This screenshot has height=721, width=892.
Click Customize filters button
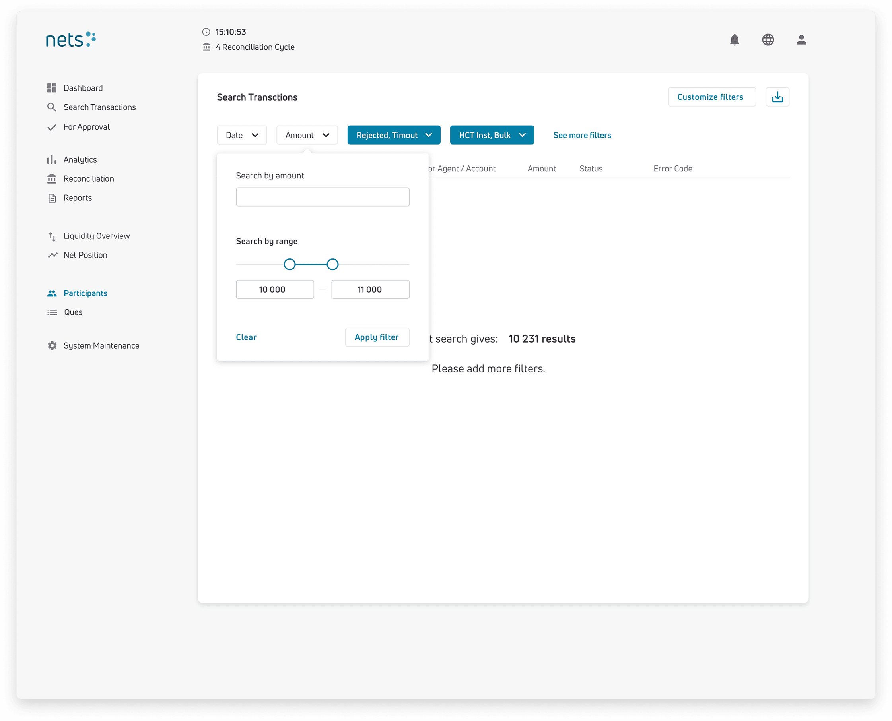tap(711, 97)
